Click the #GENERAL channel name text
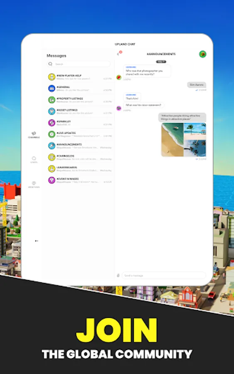 tap(63, 87)
